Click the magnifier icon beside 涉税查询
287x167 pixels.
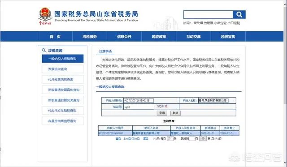[x=44, y=50]
